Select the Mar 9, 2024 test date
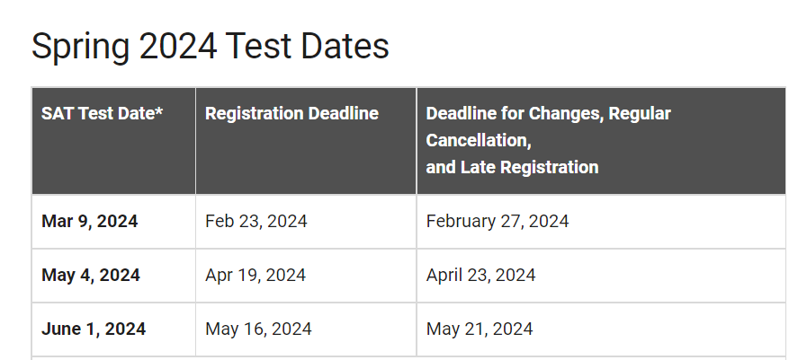The width and height of the screenshot is (807, 360). (90, 221)
